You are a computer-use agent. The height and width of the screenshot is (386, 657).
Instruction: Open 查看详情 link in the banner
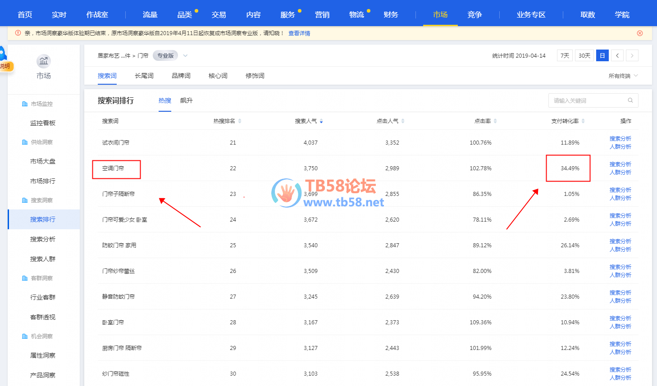coord(299,33)
